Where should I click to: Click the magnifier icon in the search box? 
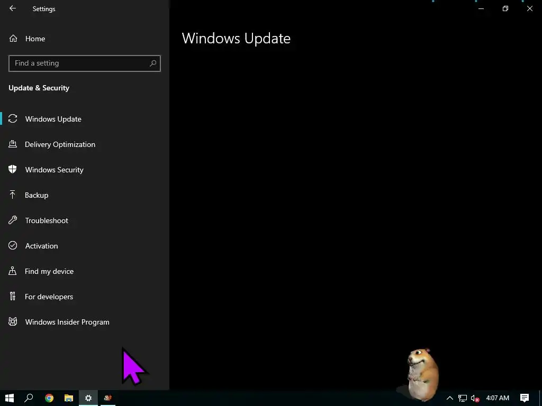[153, 63]
